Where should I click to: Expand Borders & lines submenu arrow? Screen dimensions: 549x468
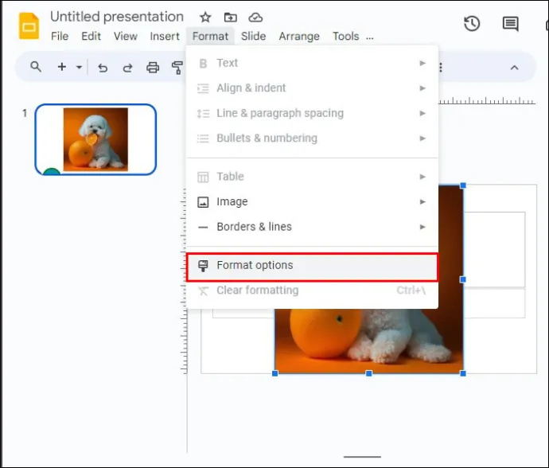click(x=422, y=227)
